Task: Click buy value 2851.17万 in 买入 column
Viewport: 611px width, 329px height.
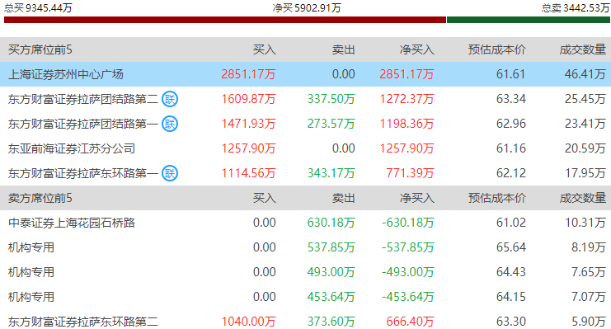Action: 249,74
